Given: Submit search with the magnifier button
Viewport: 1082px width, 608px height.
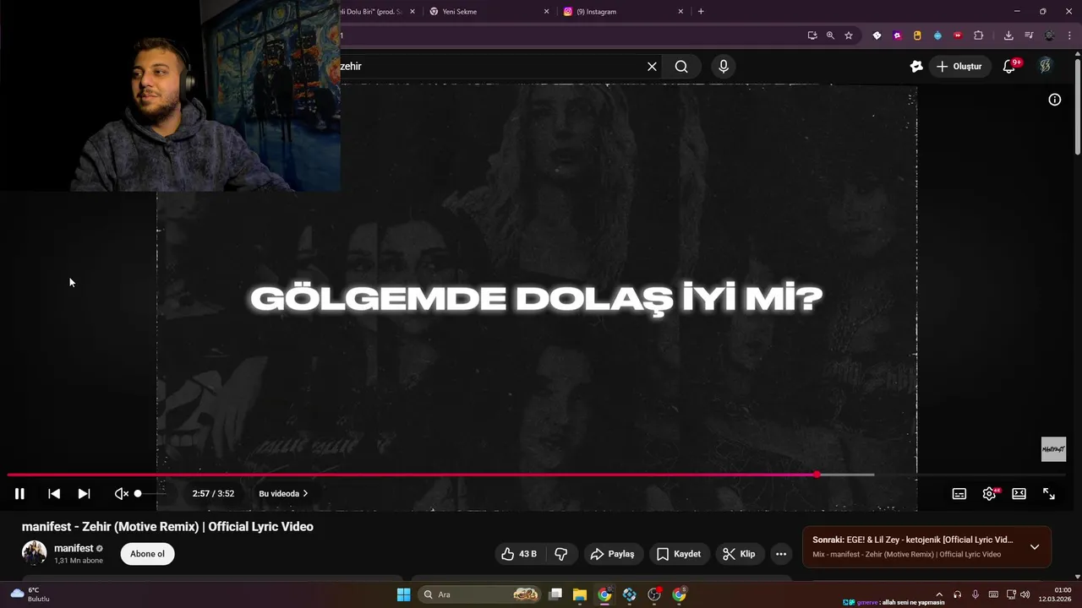Looking at the screenshot, I should tap(681, 67).
